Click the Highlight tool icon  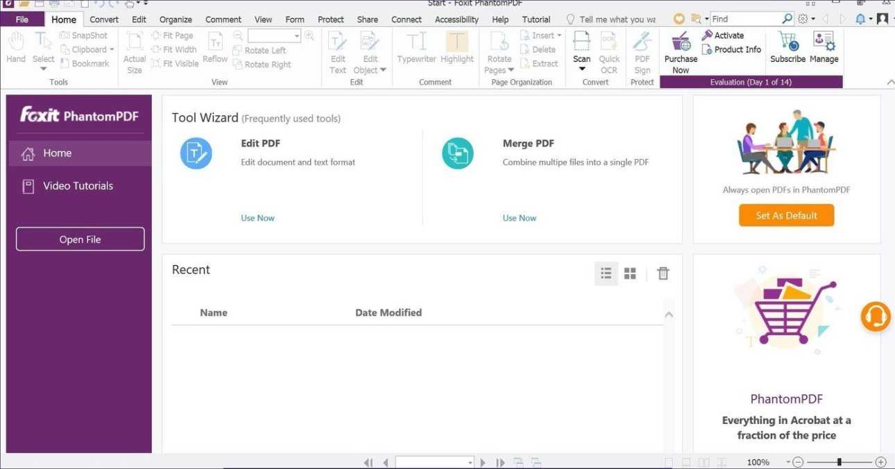457,43
